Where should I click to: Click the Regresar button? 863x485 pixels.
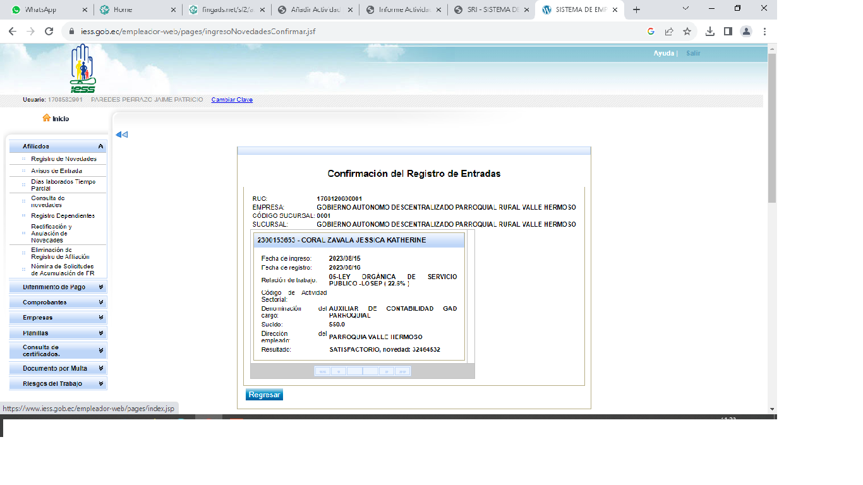[264, 395]
